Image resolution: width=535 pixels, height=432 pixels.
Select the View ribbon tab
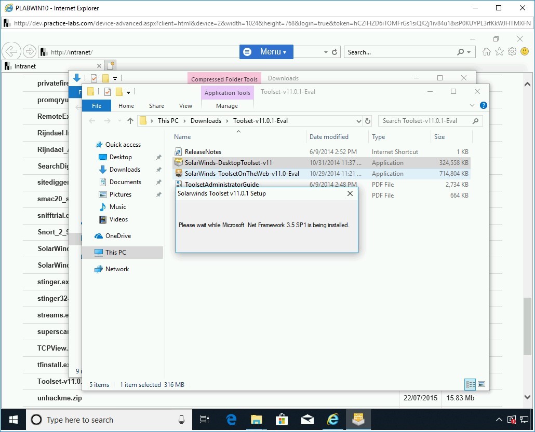click(185, 106)
